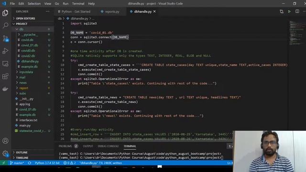Expand the TIMELINE section
Viewport: 306px width, 172px height.
point(22,158)
